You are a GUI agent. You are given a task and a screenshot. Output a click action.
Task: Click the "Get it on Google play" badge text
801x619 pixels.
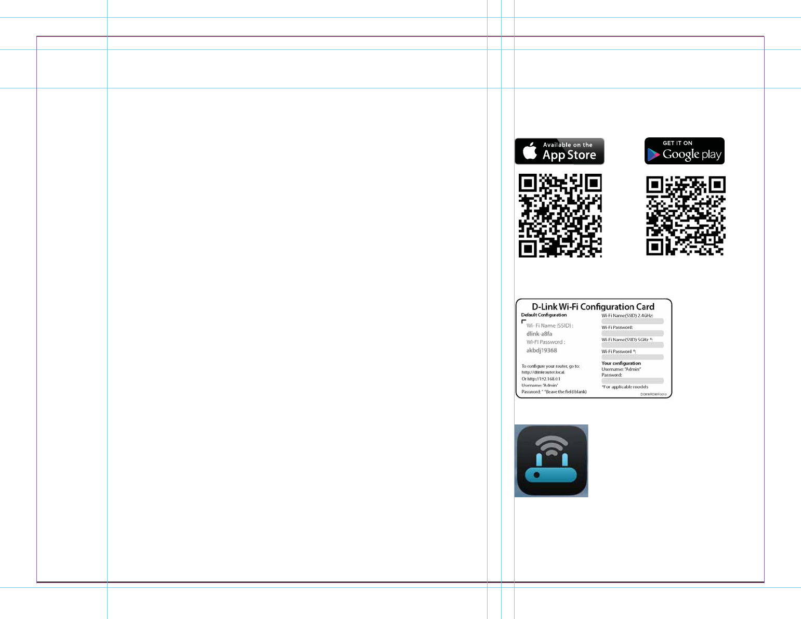(x=692, y=151)
